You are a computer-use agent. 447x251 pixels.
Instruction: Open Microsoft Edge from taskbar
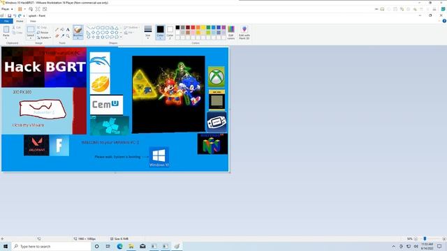coord(119,246)
